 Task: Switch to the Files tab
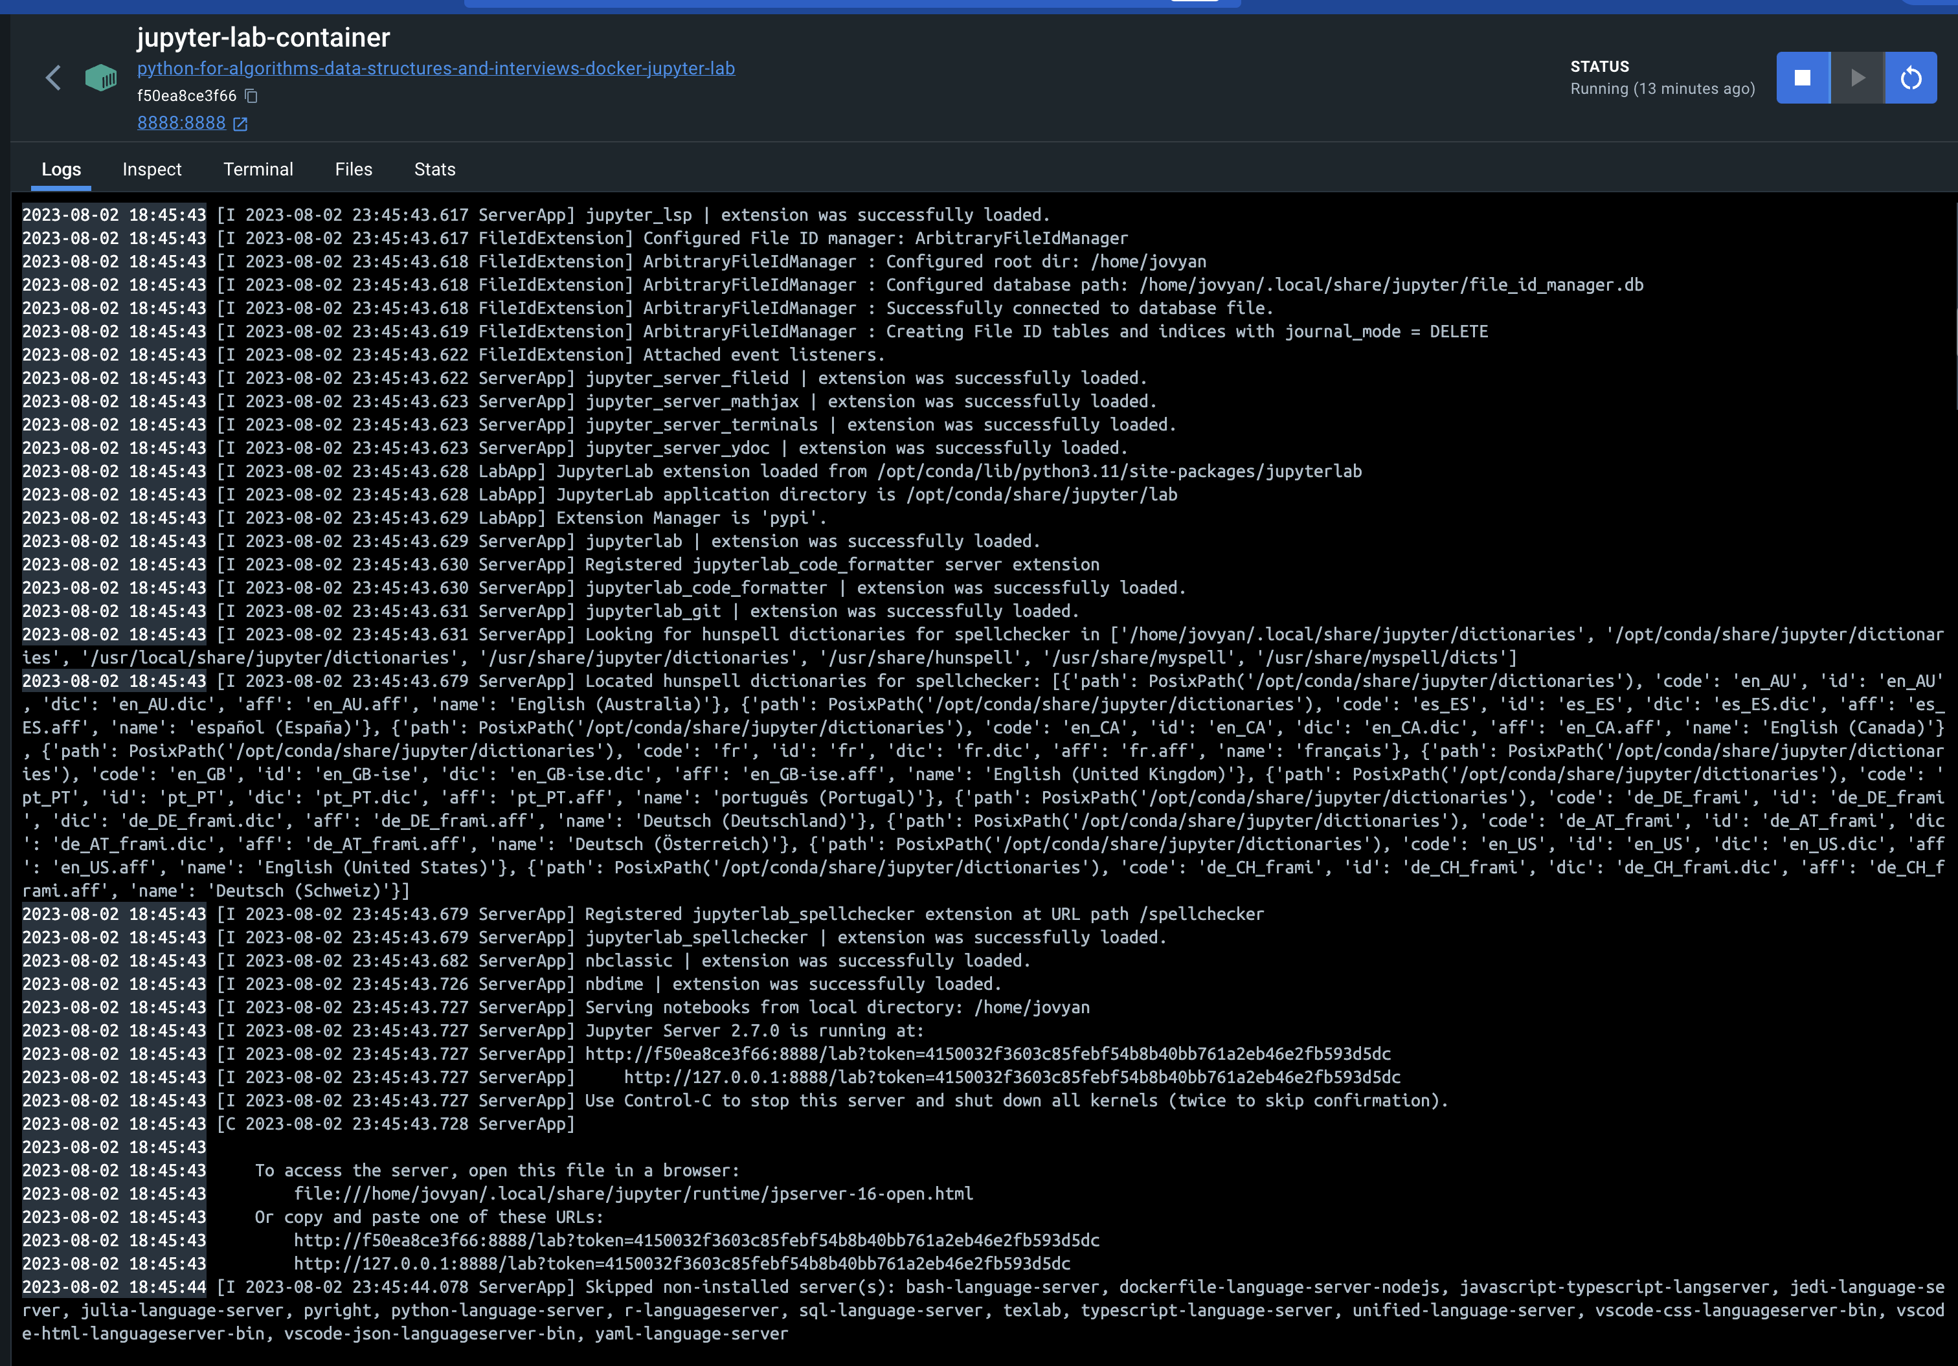[353, 169]
